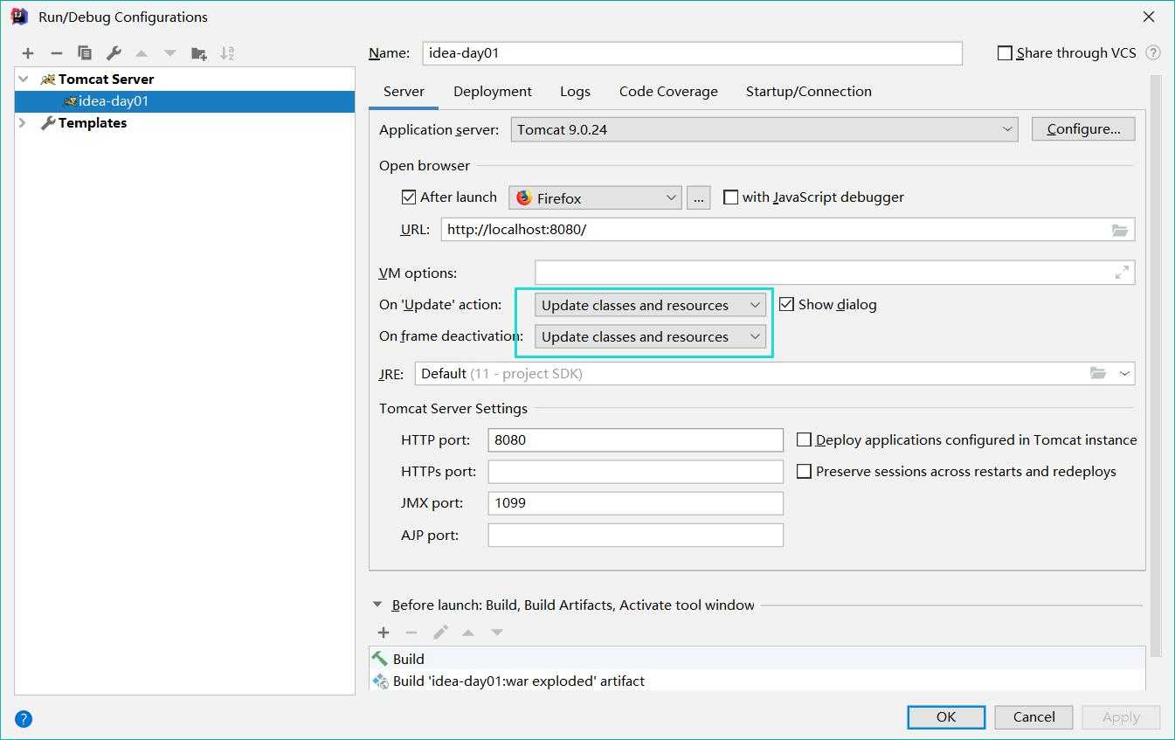Uncheck After launch checkbox

[x=409, y=197]
